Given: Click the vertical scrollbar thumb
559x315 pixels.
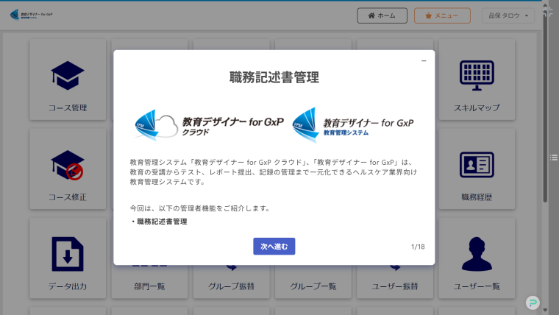Looking at the screenshot, I should [x=545, y=107].
